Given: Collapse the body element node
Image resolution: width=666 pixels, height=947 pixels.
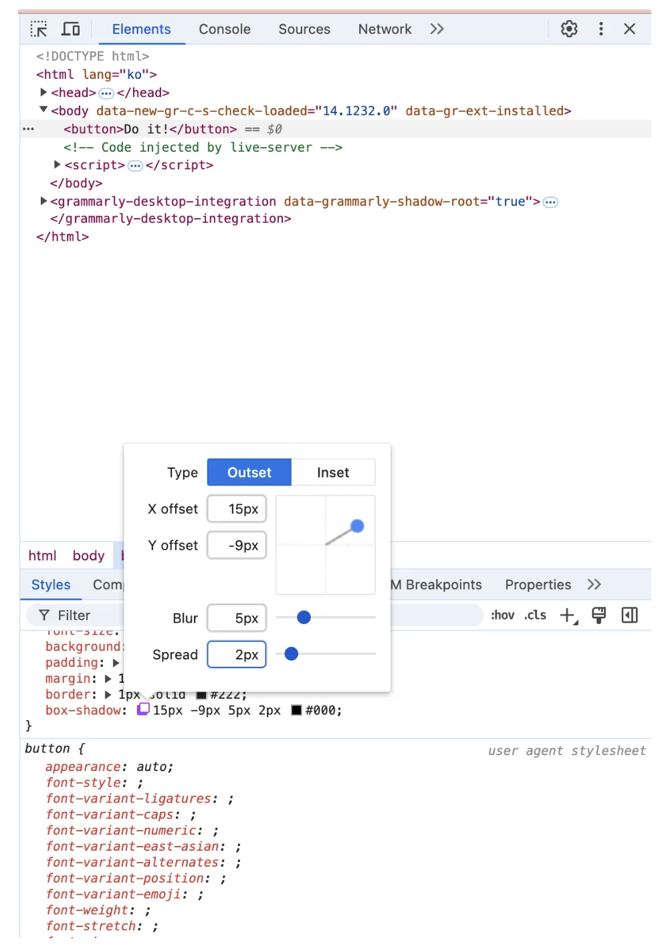Looking at the screenshot, I should 43,110.
